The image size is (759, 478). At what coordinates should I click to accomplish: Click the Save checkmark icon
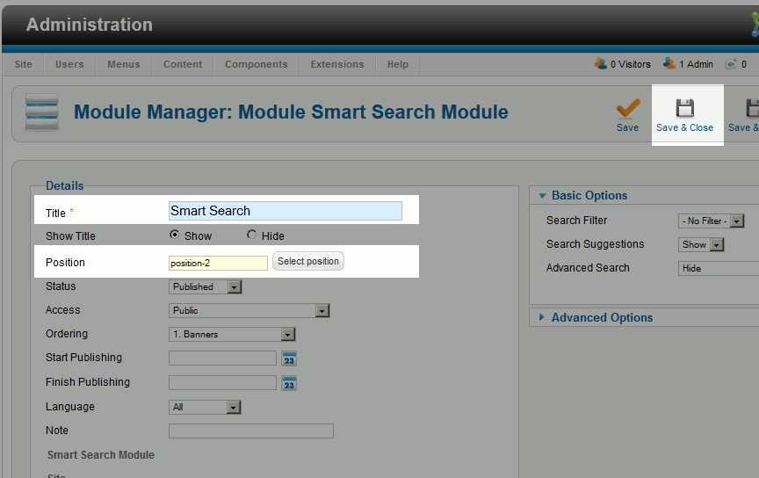[x=627, y=108]
